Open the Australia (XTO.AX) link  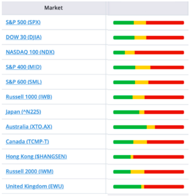(29, 127)
